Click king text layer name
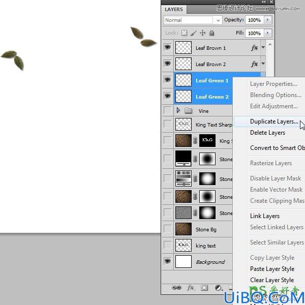Viewport: 305px width, 305px height. click(205, 246)
